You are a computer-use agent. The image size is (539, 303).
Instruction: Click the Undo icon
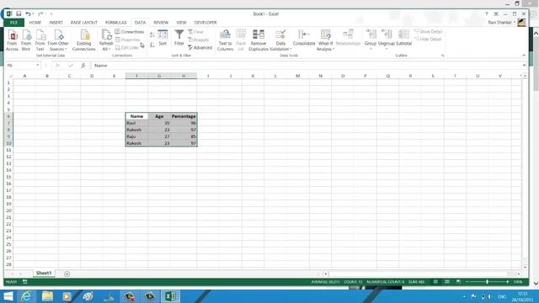(28, 13)
